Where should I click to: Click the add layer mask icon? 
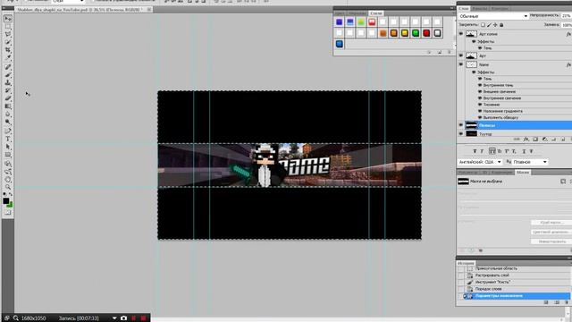(x=535, y=140)
